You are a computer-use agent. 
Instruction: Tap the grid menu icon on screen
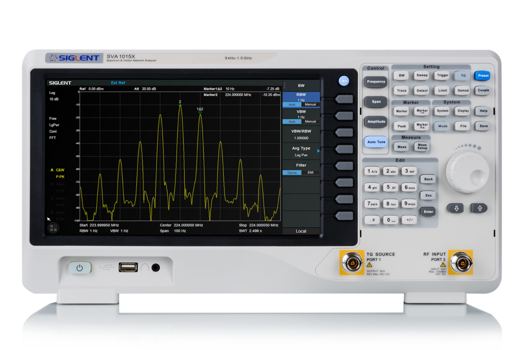[54, 228]
